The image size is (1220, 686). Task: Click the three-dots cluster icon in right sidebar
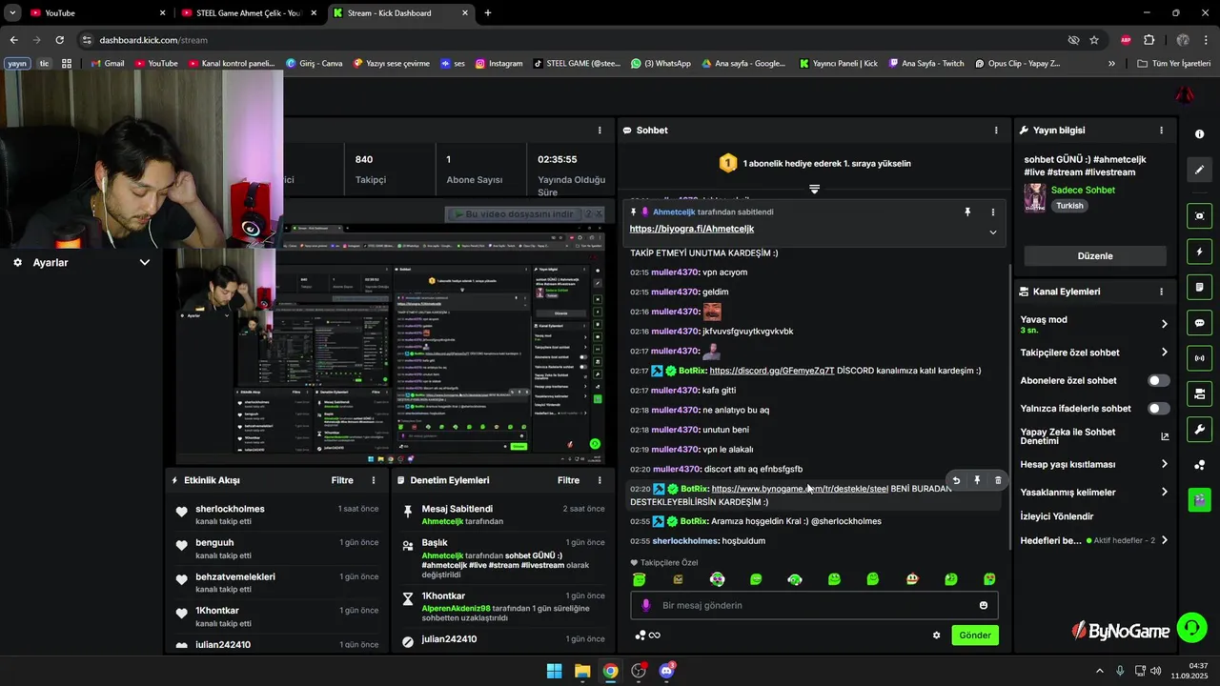(x=1199, y=464)
